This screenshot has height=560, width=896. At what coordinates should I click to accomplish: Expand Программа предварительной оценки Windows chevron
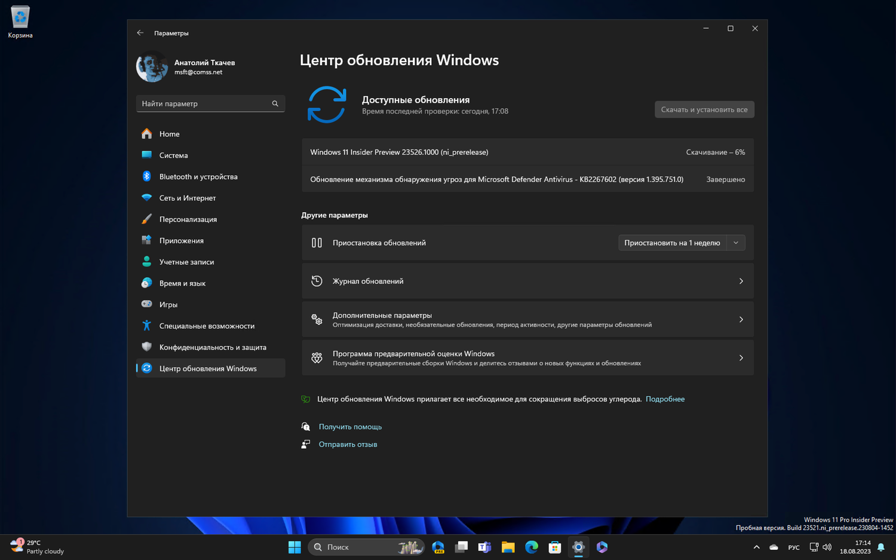pos(741,357)
